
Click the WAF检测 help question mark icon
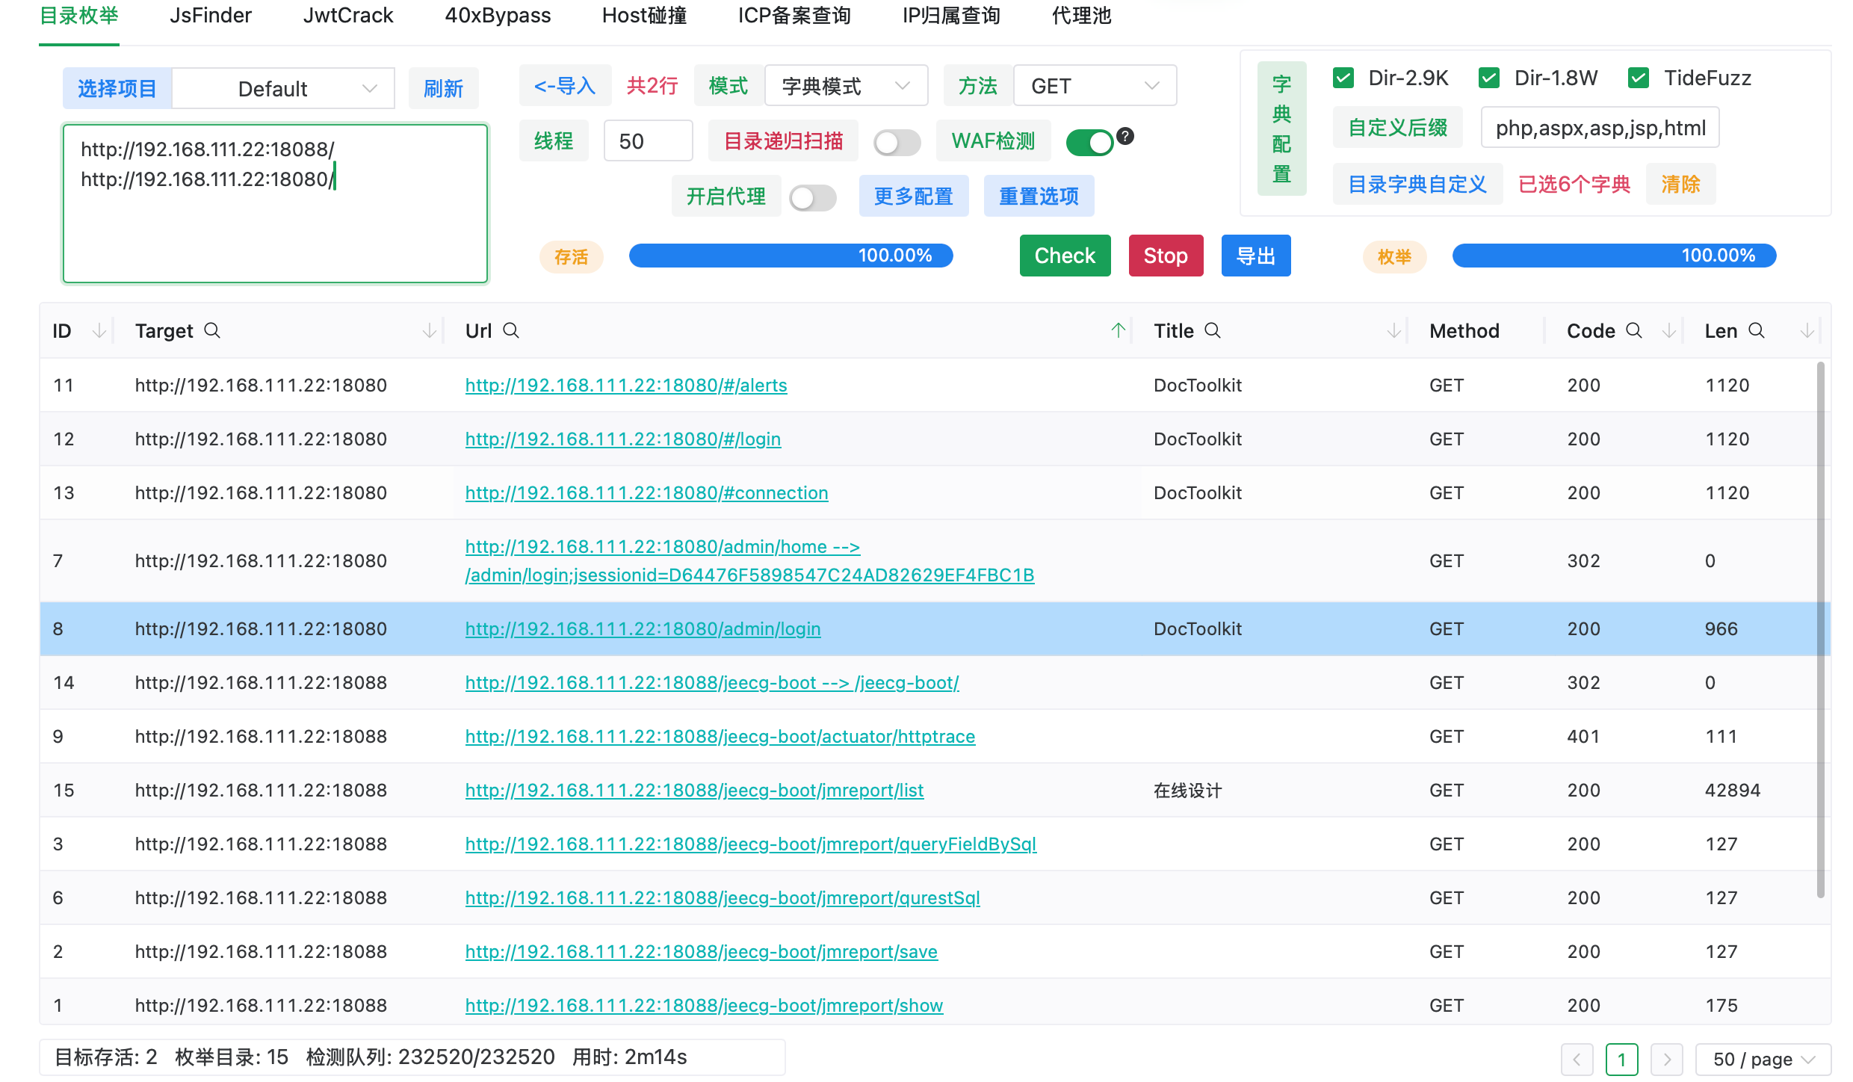coord(1125,136)
